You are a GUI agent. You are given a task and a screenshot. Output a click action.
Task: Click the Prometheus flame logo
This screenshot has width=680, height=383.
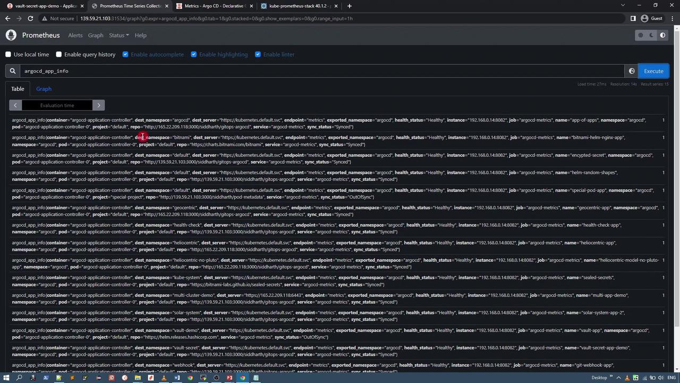tap(11, 35)
